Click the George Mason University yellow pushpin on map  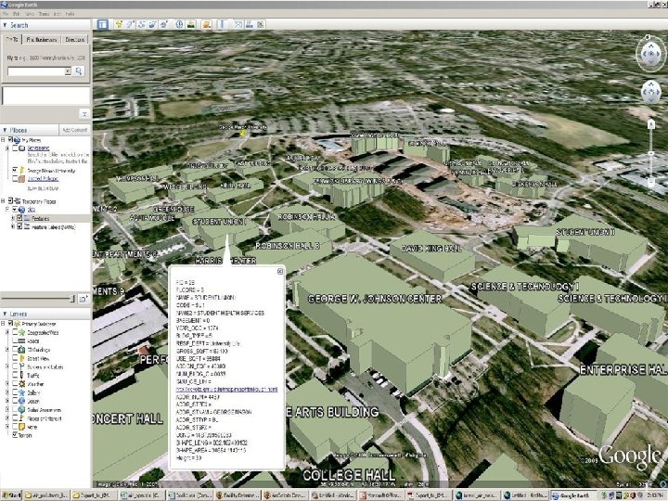(243, 134)
